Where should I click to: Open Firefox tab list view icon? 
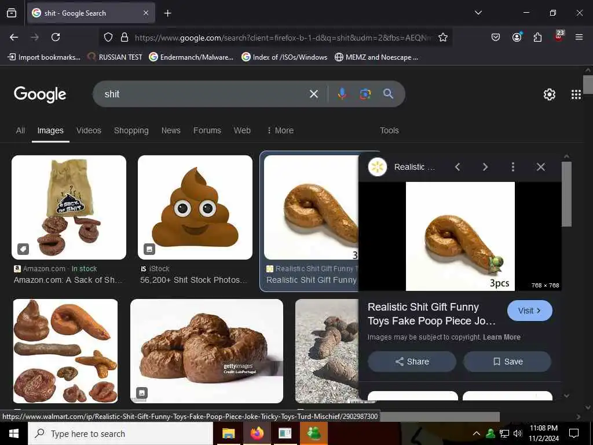[x=12, y=13]
